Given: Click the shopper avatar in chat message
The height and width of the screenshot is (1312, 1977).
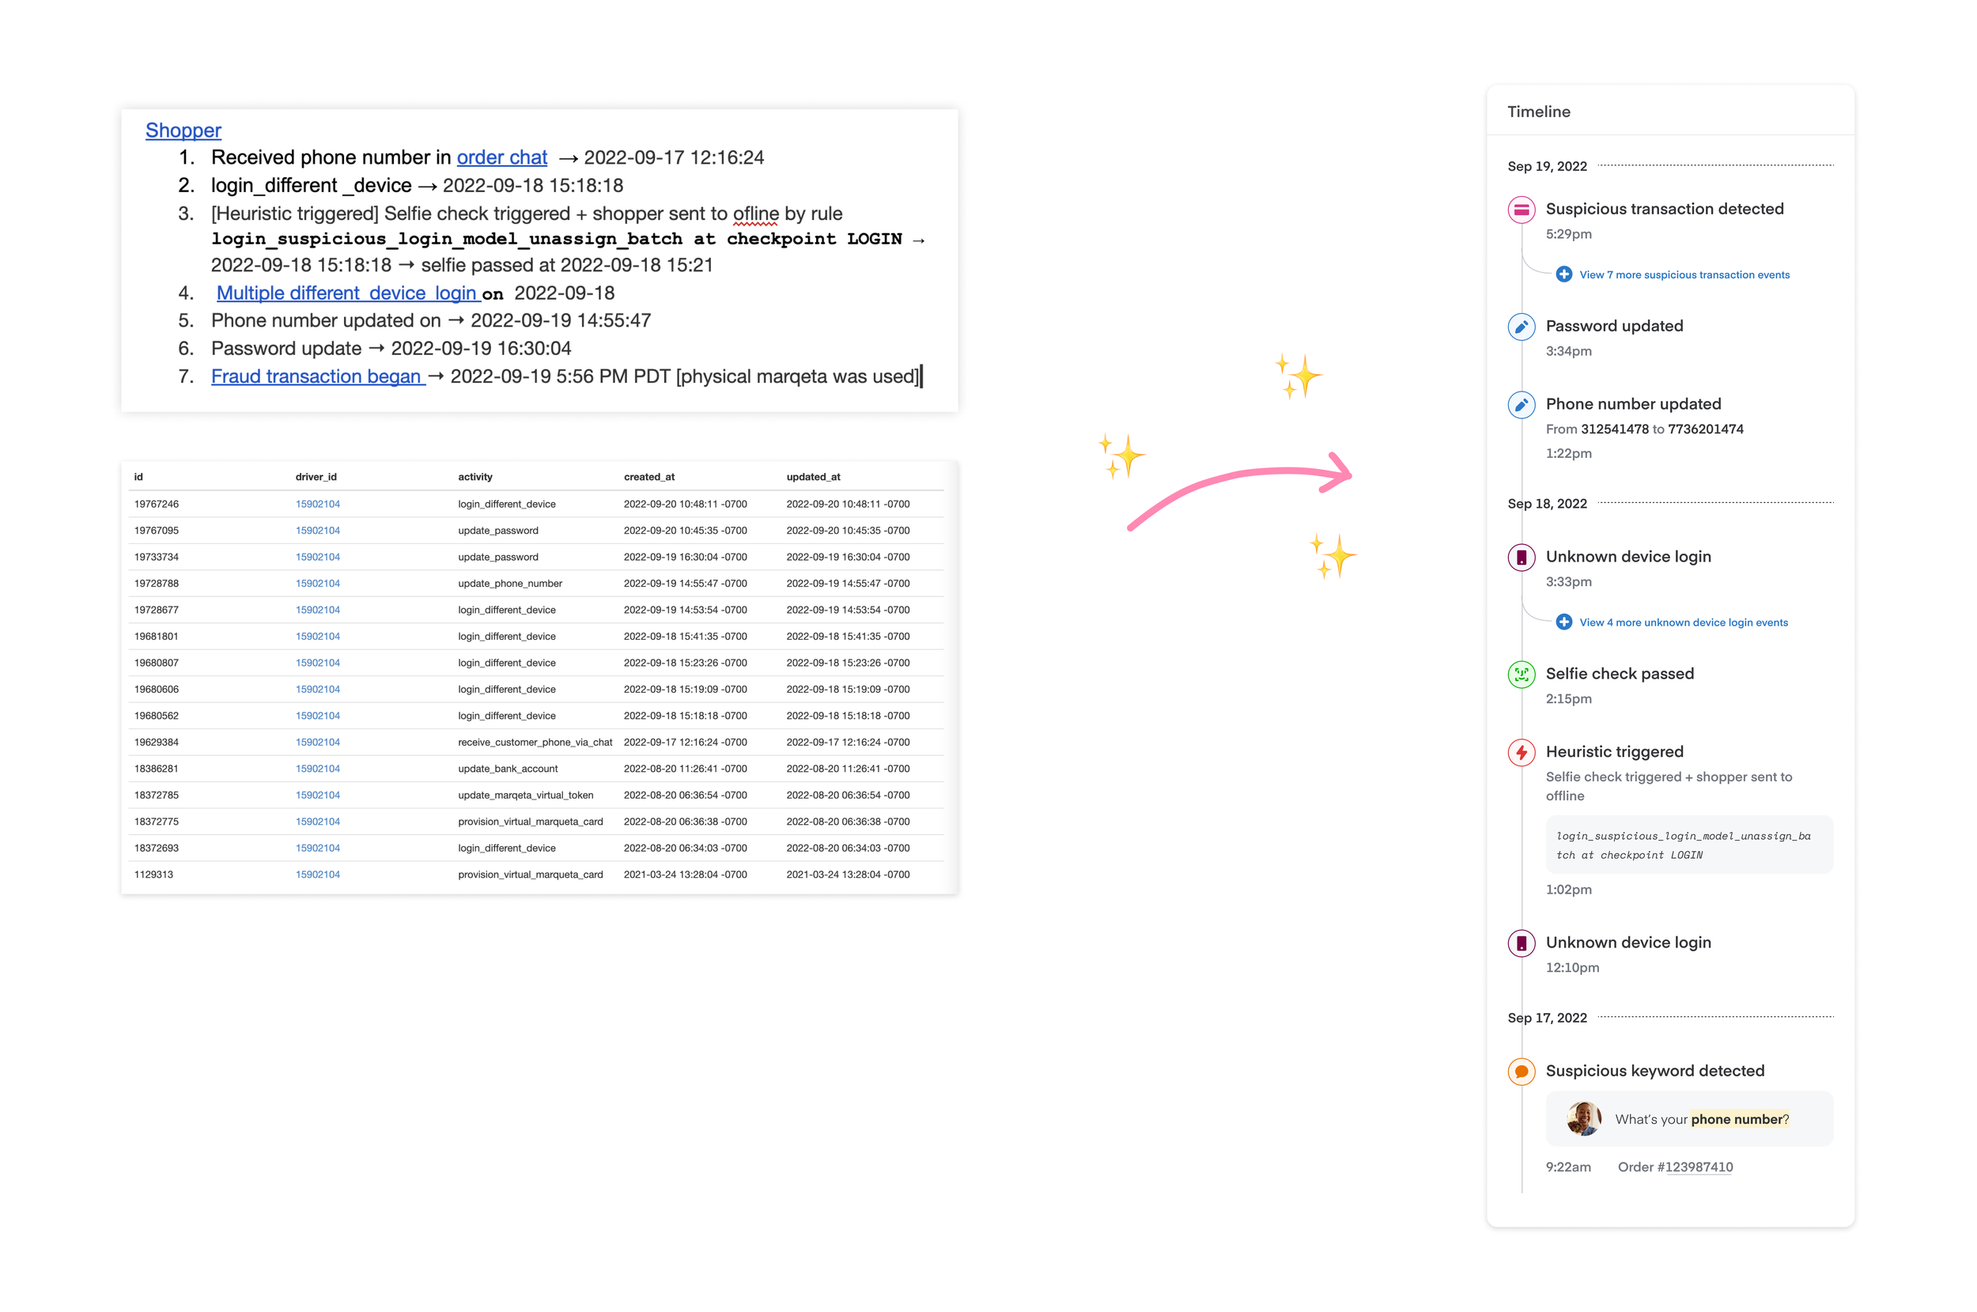Looking at the screenshot, I should click(1583, 1119).
